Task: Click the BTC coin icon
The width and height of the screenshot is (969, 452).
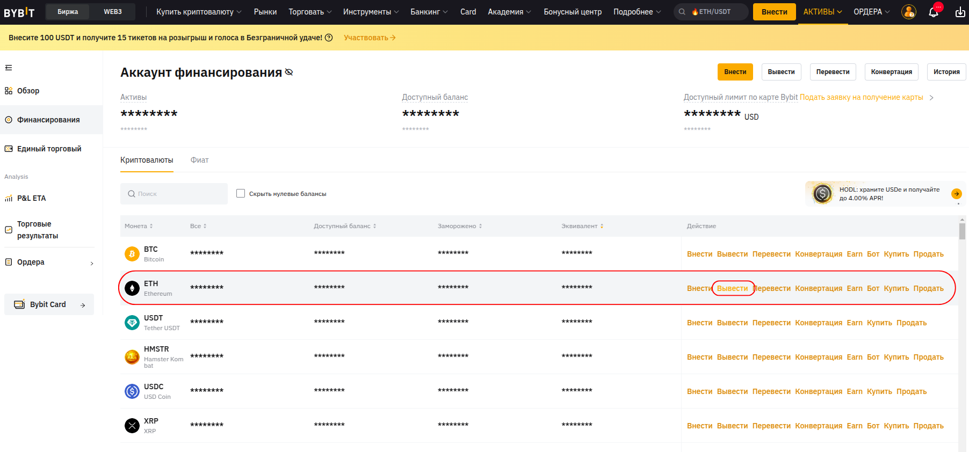Action: pos(132,254)
